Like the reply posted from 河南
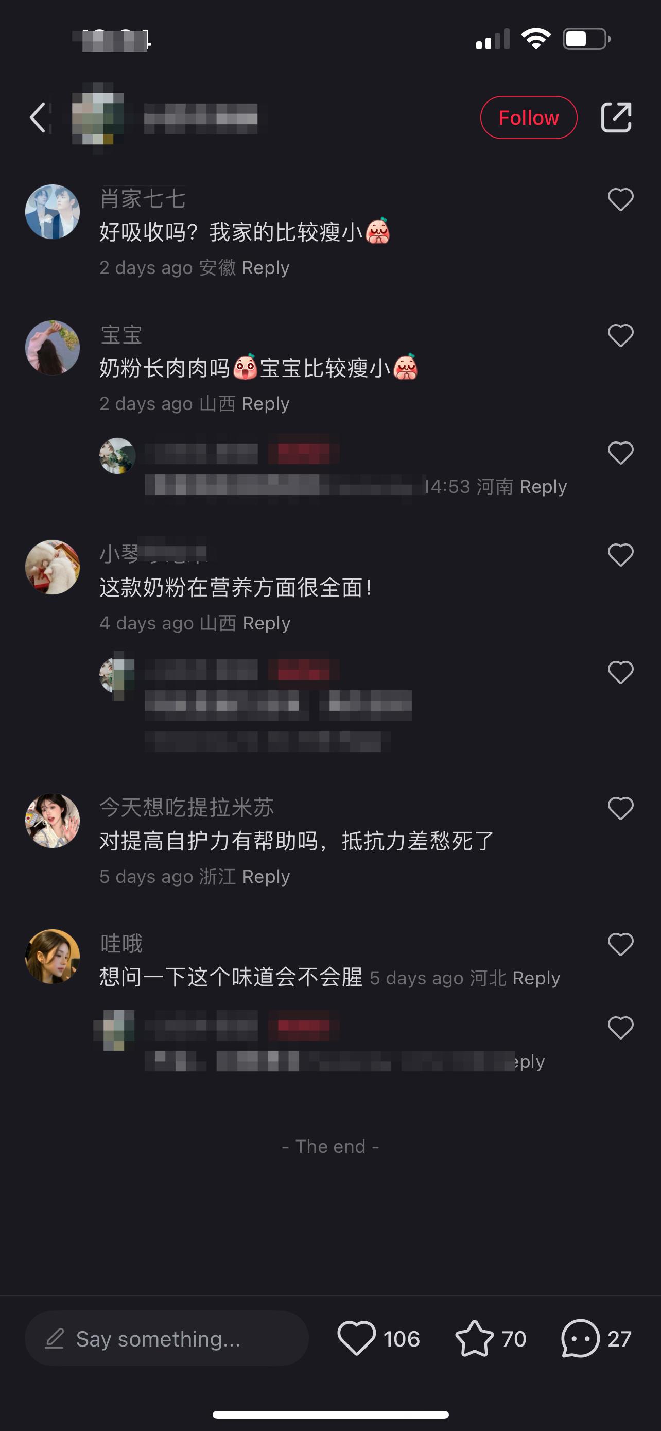Image resolution: width=661 pixels, height=1431 pixels. [x=620, y=453]
